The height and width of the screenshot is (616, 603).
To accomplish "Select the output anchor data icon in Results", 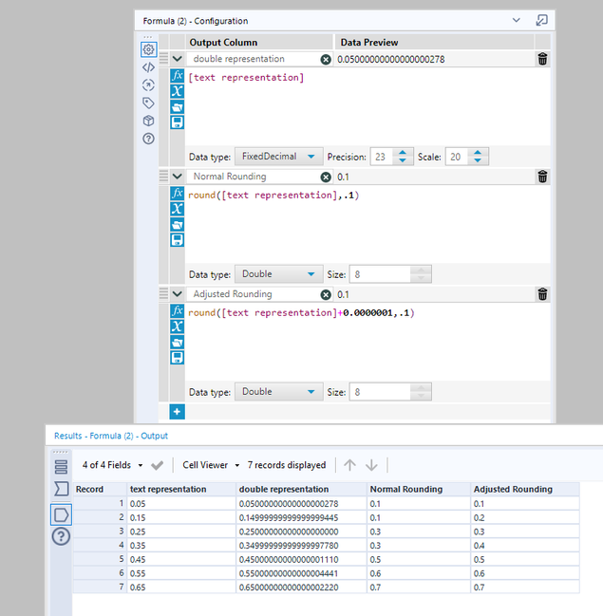I will 61,514.
